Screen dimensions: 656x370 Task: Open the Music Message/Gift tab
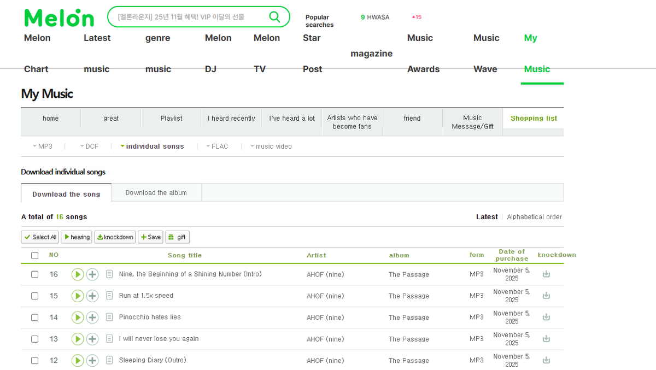pos(472,122)
